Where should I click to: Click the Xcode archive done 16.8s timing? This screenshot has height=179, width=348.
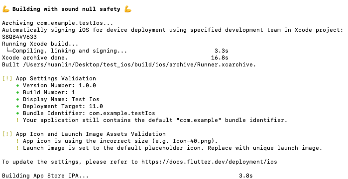pyautogui.click(x=220, y=58)
